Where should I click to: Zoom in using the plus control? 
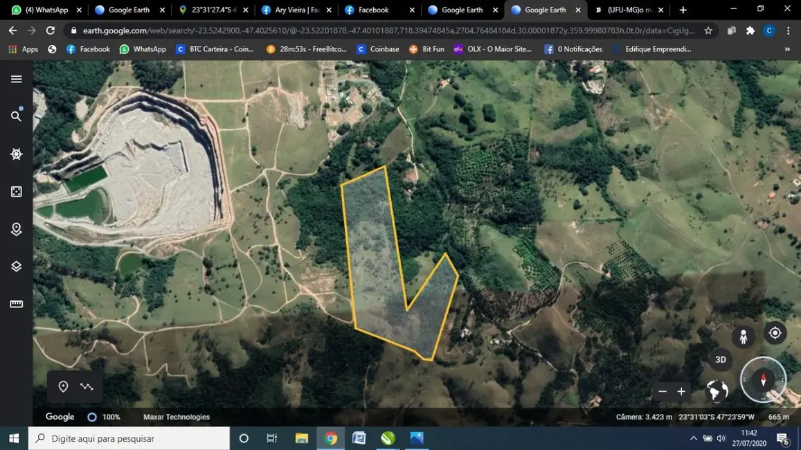pos(681,391)
